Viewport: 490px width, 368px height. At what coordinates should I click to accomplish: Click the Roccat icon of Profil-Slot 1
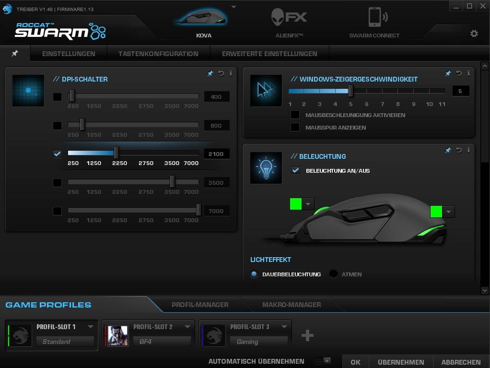pos(20,335)
